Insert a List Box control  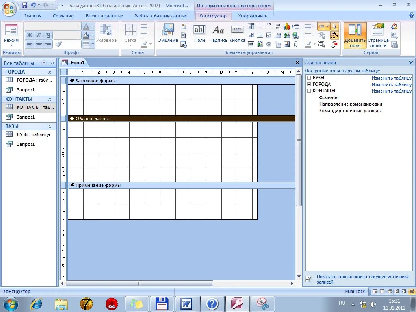251,35
